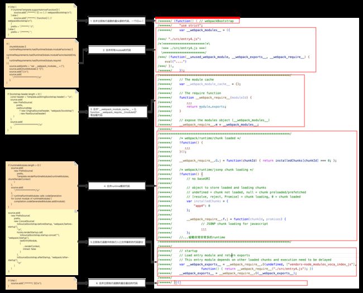Click "/* webpack/runtime/jsonp chunk loading */" comment
363x293 pixels.
(x=216, y=170)
